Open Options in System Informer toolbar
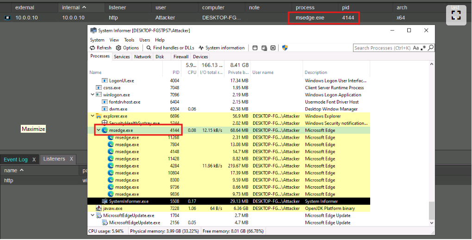Screen dimensions: 472x240 (x=127, y=48)
